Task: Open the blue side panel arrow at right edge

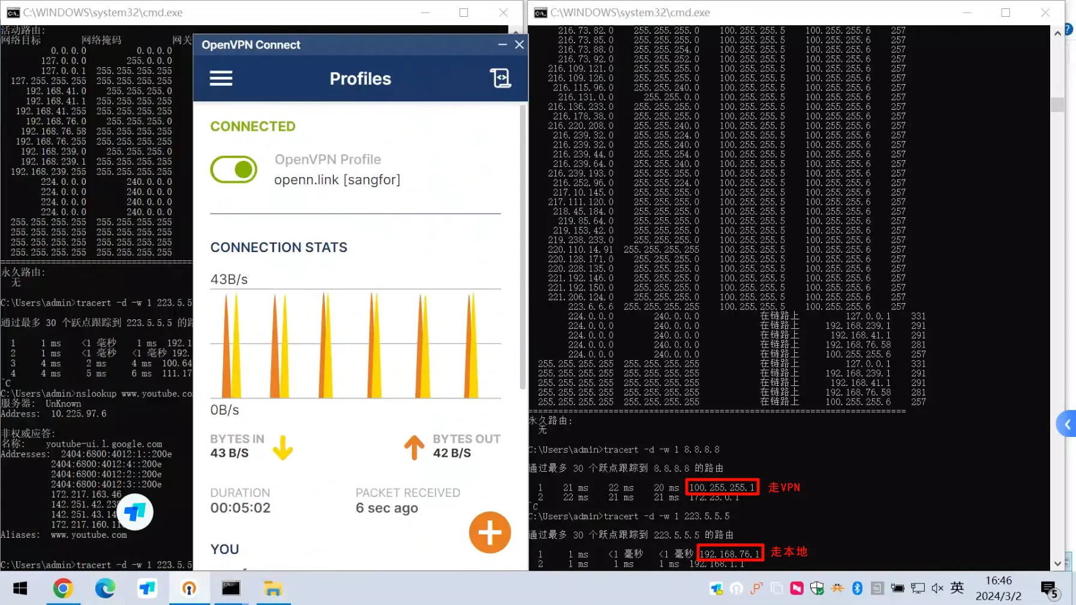Action: click(1066, 424)
